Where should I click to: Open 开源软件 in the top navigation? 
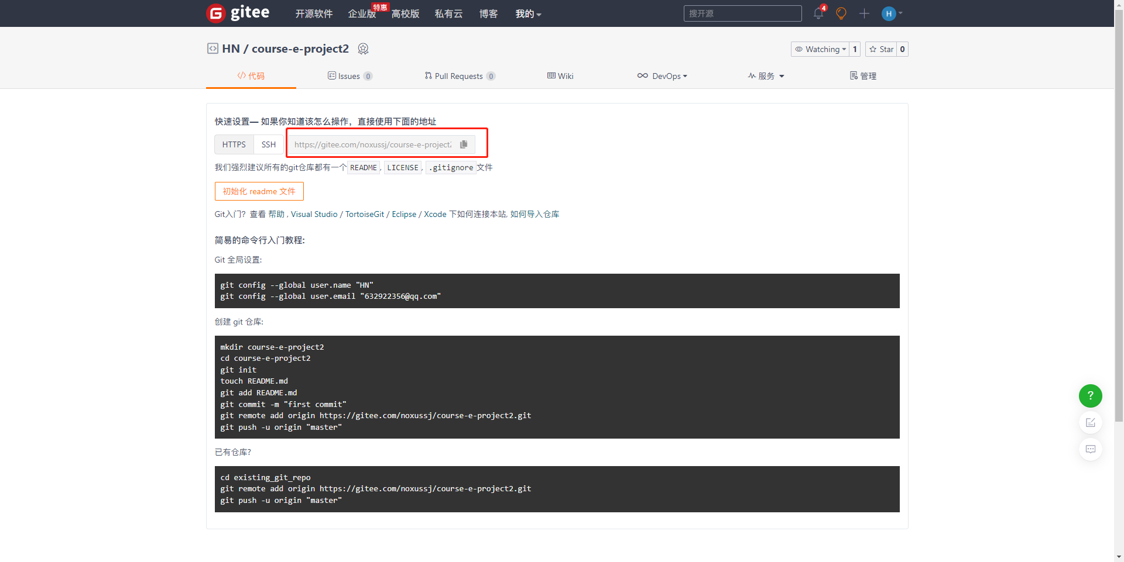pos(314,13)
